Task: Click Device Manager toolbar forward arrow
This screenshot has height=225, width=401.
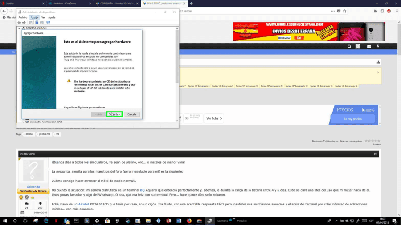Action: coord(24,22)
